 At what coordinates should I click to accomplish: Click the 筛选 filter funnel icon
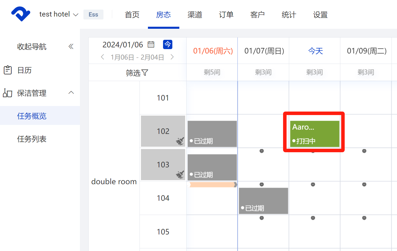145,73
